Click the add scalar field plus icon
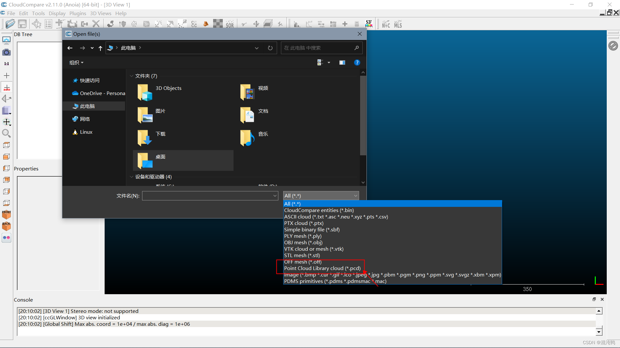The height and width of the screenshot is (348, 620). pos(345,24)
